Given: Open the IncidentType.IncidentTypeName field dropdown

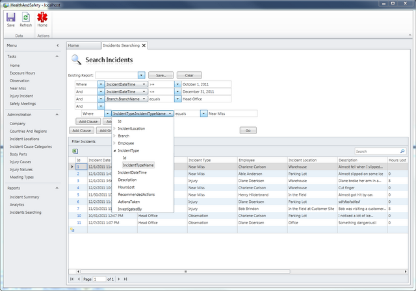Looking at the screenshot, I should tap(170, 114).
